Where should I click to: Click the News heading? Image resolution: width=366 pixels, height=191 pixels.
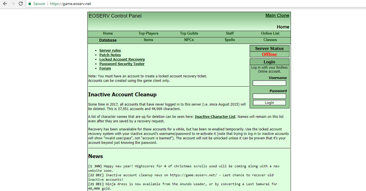(95, 156)
